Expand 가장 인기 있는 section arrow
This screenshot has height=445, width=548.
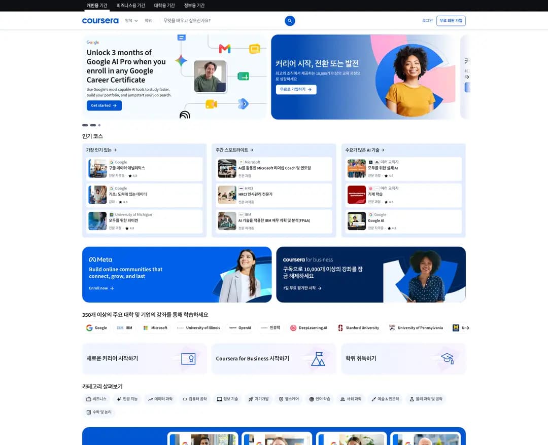point(115,150)
